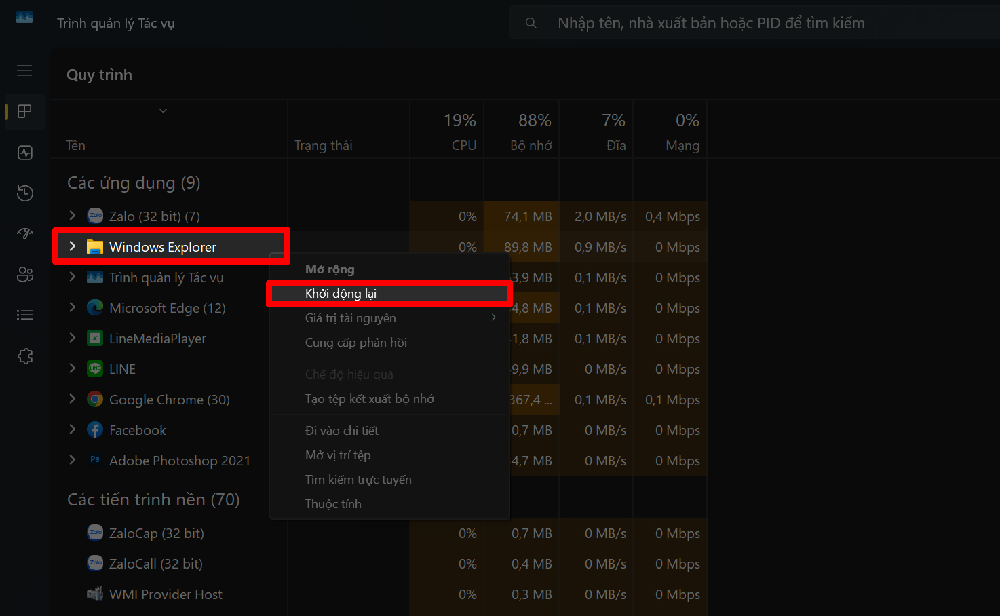Screen dimensions: 1000x616
Task: Collapse the column header chevron above 'Tên'
Action: [x=163, y=111]
